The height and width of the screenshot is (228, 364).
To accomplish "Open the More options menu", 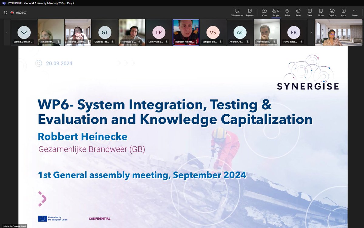I will point(355,12).
